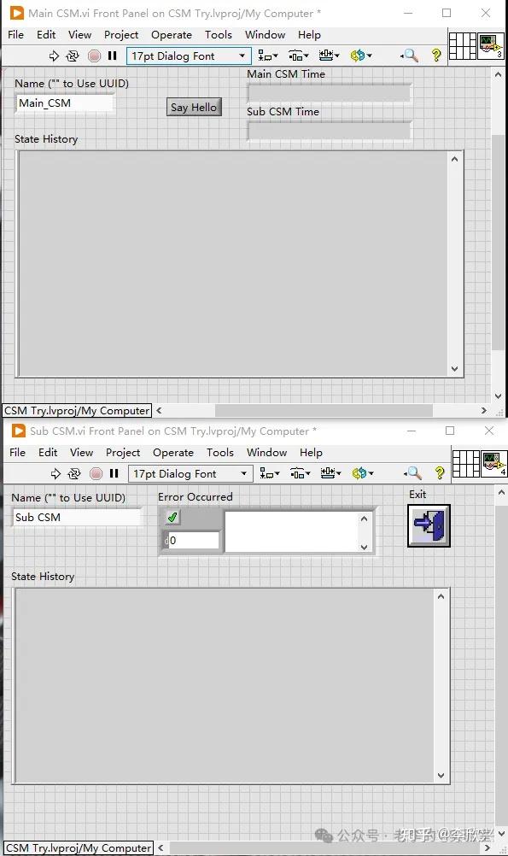Image resolution: width=508 pixels, height=856 pixels.
Task: Click Run Continuously in Main CSM window
Action: tap(73, 56)
